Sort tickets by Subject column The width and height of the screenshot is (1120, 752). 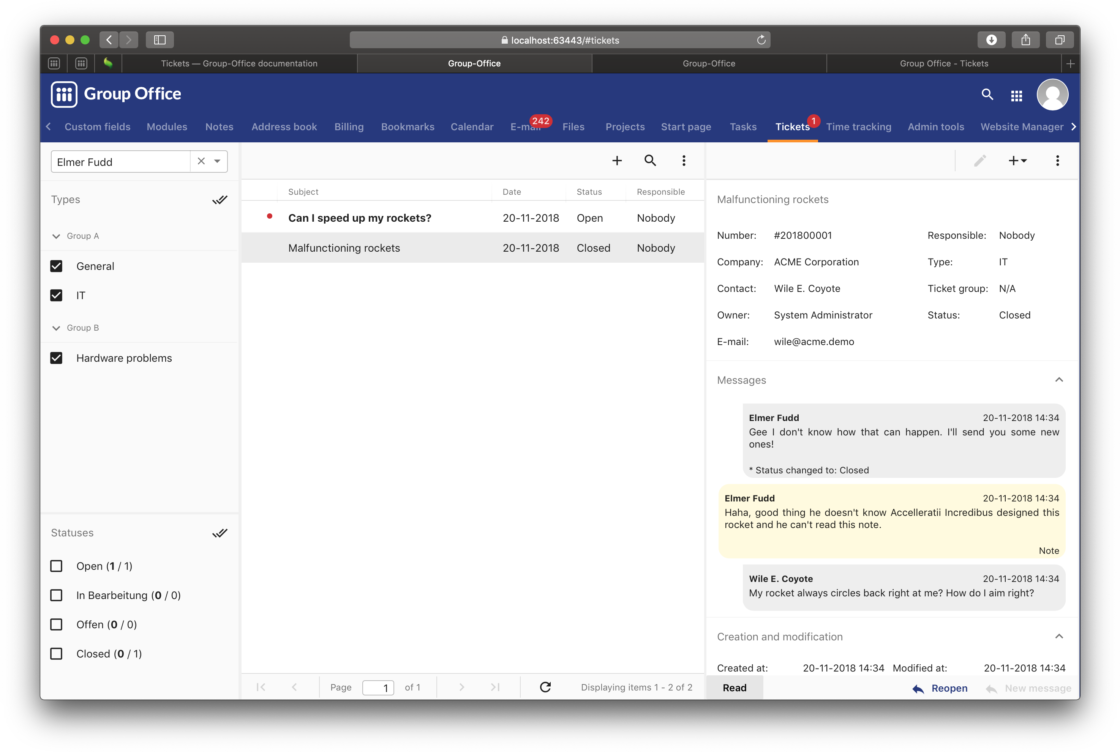(x=303, y=192)
